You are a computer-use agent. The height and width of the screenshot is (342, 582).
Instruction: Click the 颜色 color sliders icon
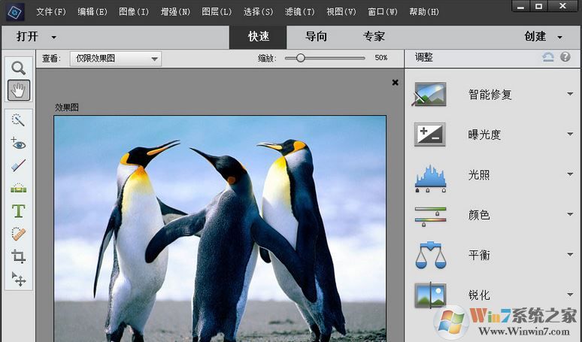click(430, 216)
